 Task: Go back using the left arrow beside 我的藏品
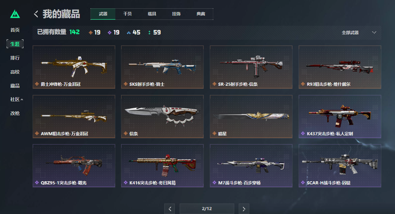click(36, 14)
